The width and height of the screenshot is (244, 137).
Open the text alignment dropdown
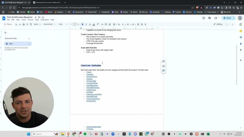(115, 24)
